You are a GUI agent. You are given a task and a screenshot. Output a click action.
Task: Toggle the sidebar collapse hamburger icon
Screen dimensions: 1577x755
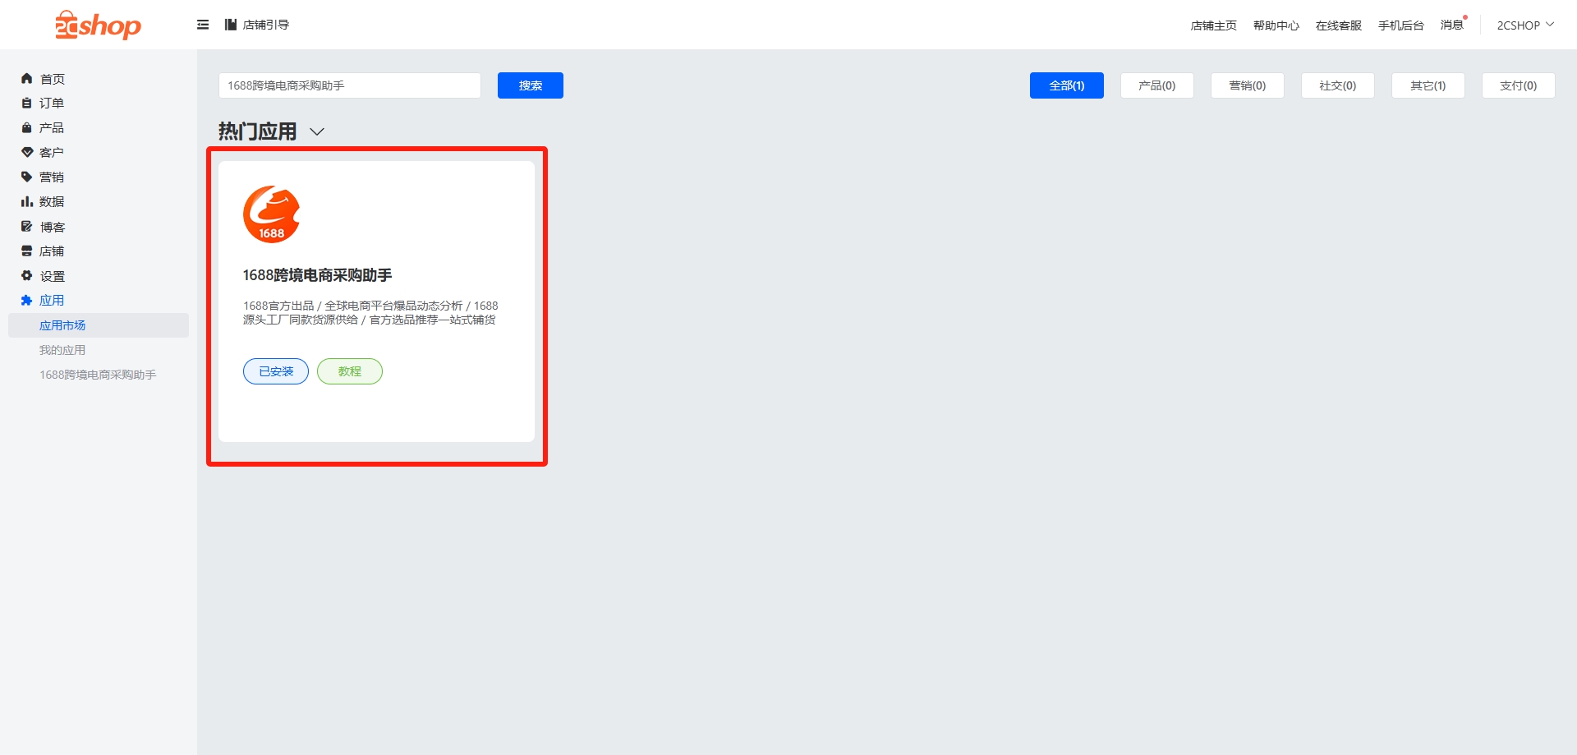[x=203, y=25]
